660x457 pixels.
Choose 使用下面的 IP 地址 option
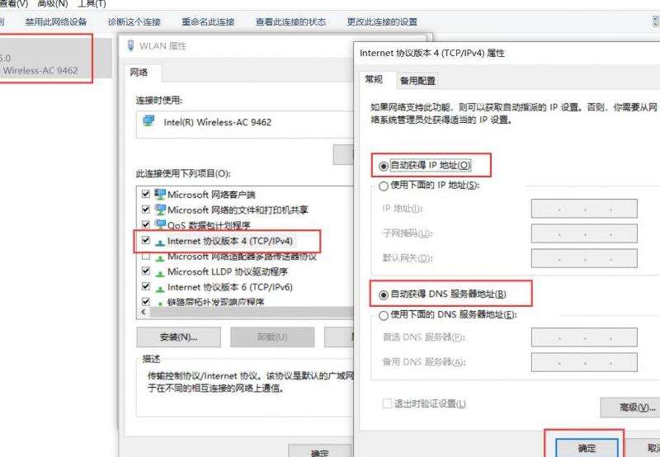[383, 186]
